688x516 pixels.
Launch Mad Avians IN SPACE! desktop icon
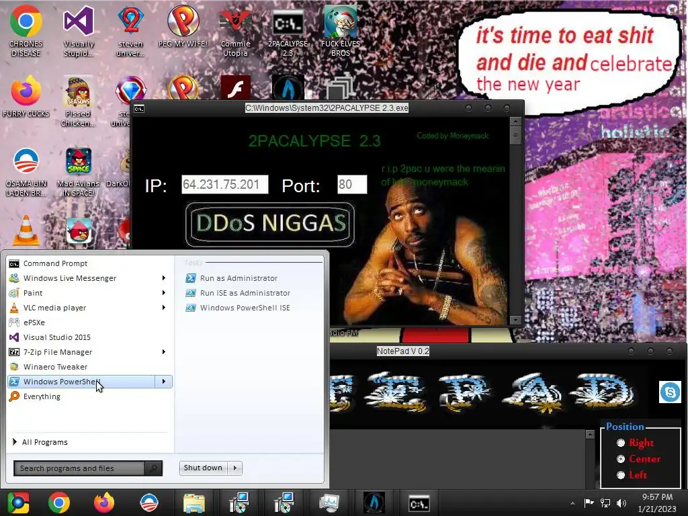click(78, 171)
